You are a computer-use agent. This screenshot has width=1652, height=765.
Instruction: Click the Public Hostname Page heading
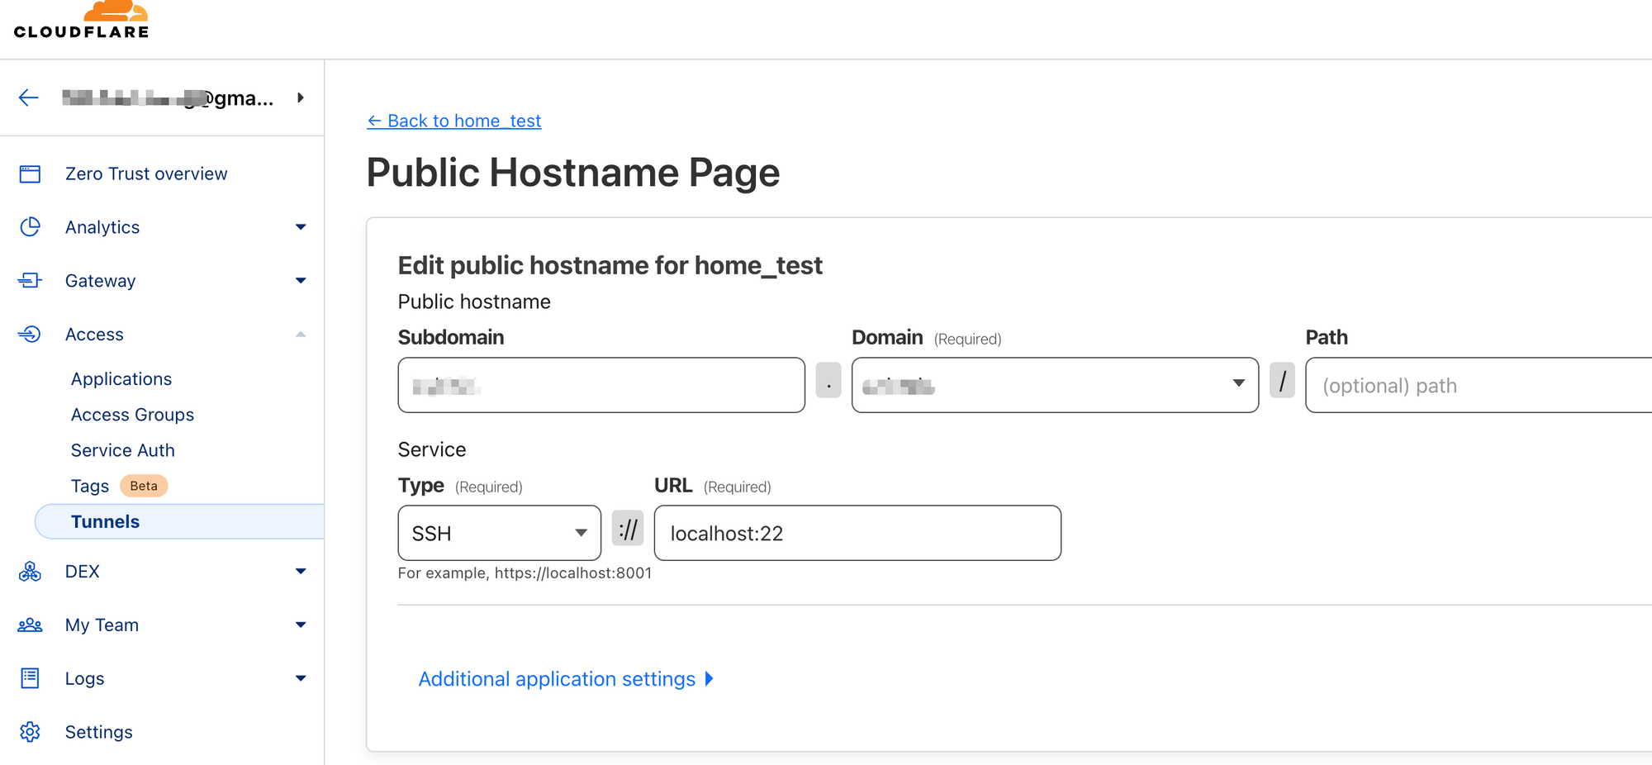pos(573,173)
